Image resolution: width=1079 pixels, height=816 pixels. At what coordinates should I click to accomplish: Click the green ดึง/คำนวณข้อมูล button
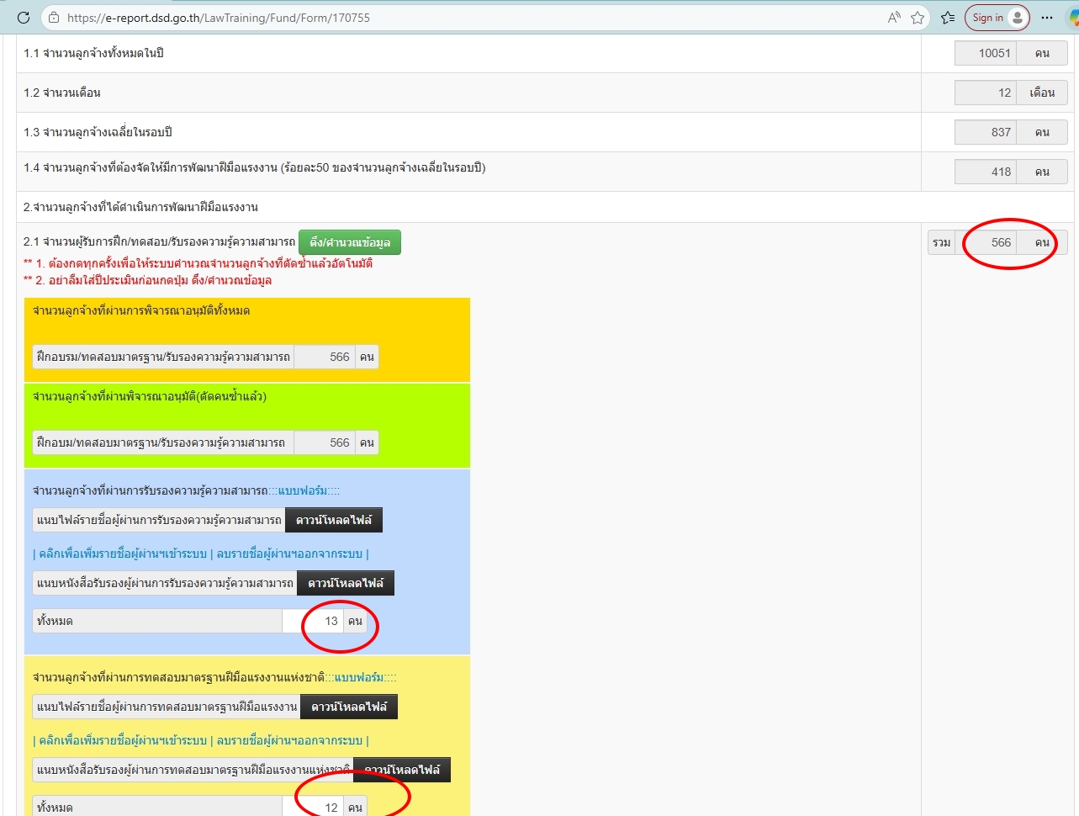click(350, 242)
